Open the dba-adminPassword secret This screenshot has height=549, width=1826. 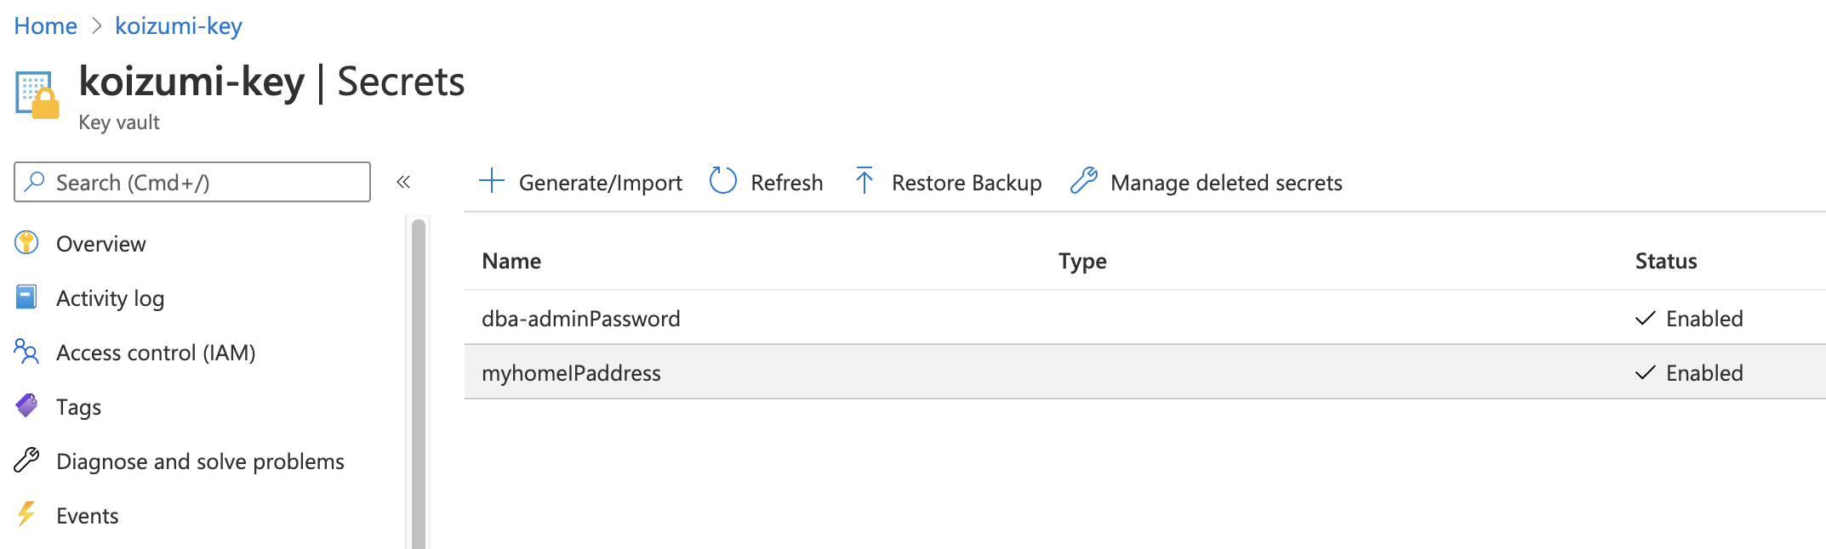(581, 319)
